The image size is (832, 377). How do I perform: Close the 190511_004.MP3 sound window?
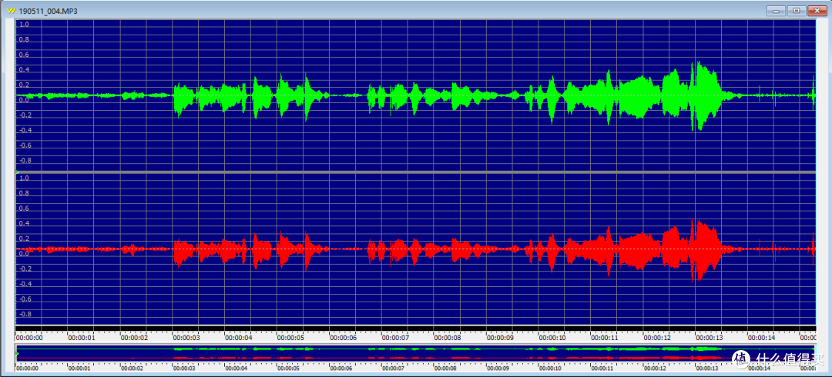pos(816,10)
